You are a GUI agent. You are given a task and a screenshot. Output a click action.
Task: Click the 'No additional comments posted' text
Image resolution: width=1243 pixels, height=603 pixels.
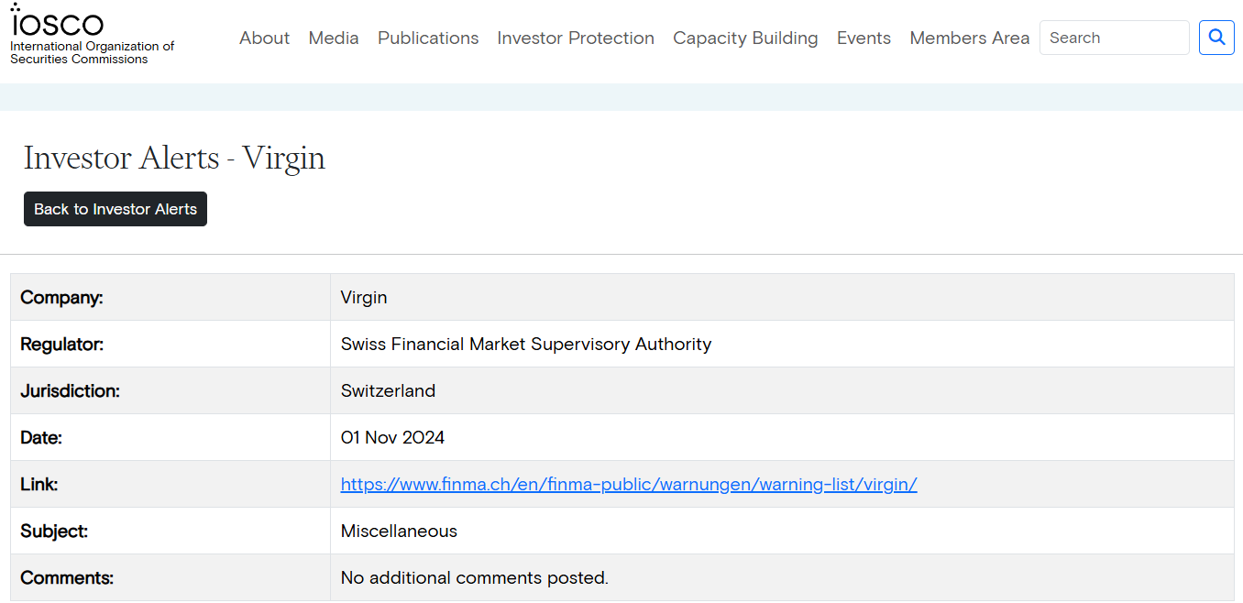point(474,578)
